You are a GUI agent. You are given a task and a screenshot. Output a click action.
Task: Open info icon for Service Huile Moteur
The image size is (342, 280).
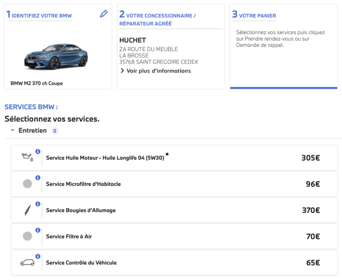(38, 151)
